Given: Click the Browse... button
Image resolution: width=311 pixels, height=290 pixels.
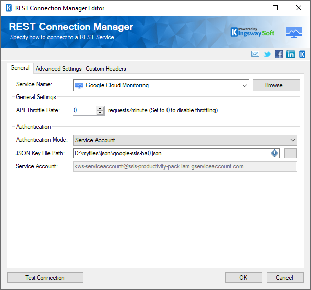Looking at the screenshot, I should pyautogui.click(x=276, y=85).
